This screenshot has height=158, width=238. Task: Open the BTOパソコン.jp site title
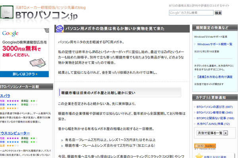coord(46,15)
